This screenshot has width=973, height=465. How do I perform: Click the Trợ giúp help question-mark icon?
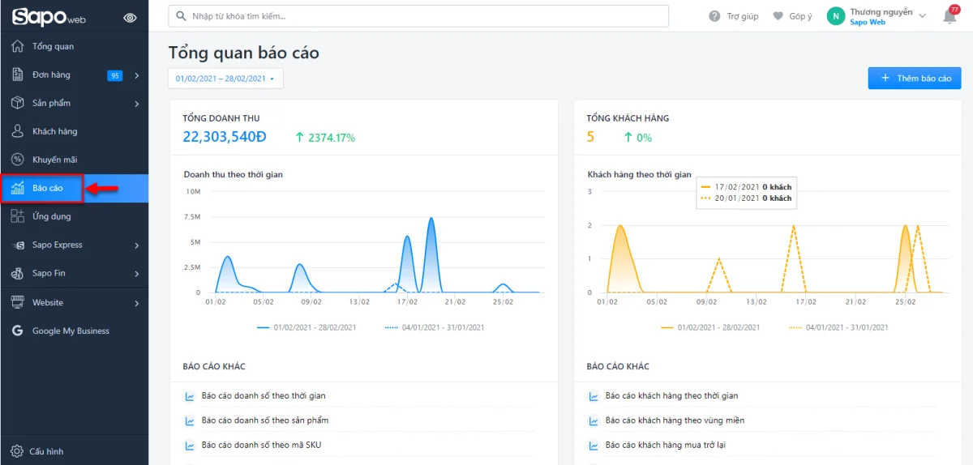[714, 16]
